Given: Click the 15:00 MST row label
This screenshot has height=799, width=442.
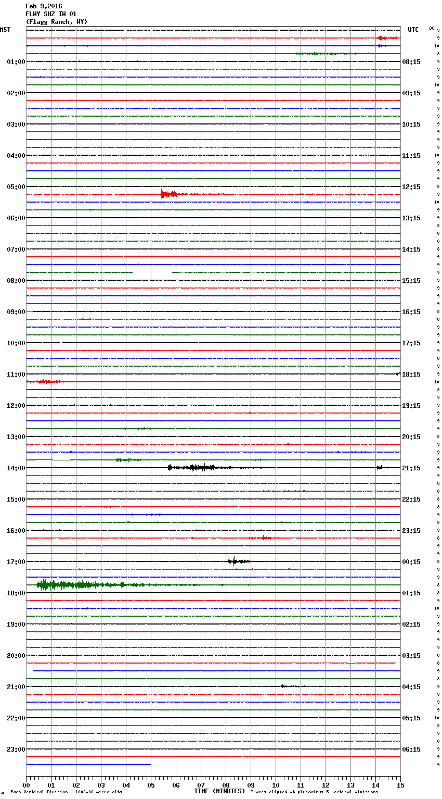Looking at the screenshot, I should click(16, 500).
